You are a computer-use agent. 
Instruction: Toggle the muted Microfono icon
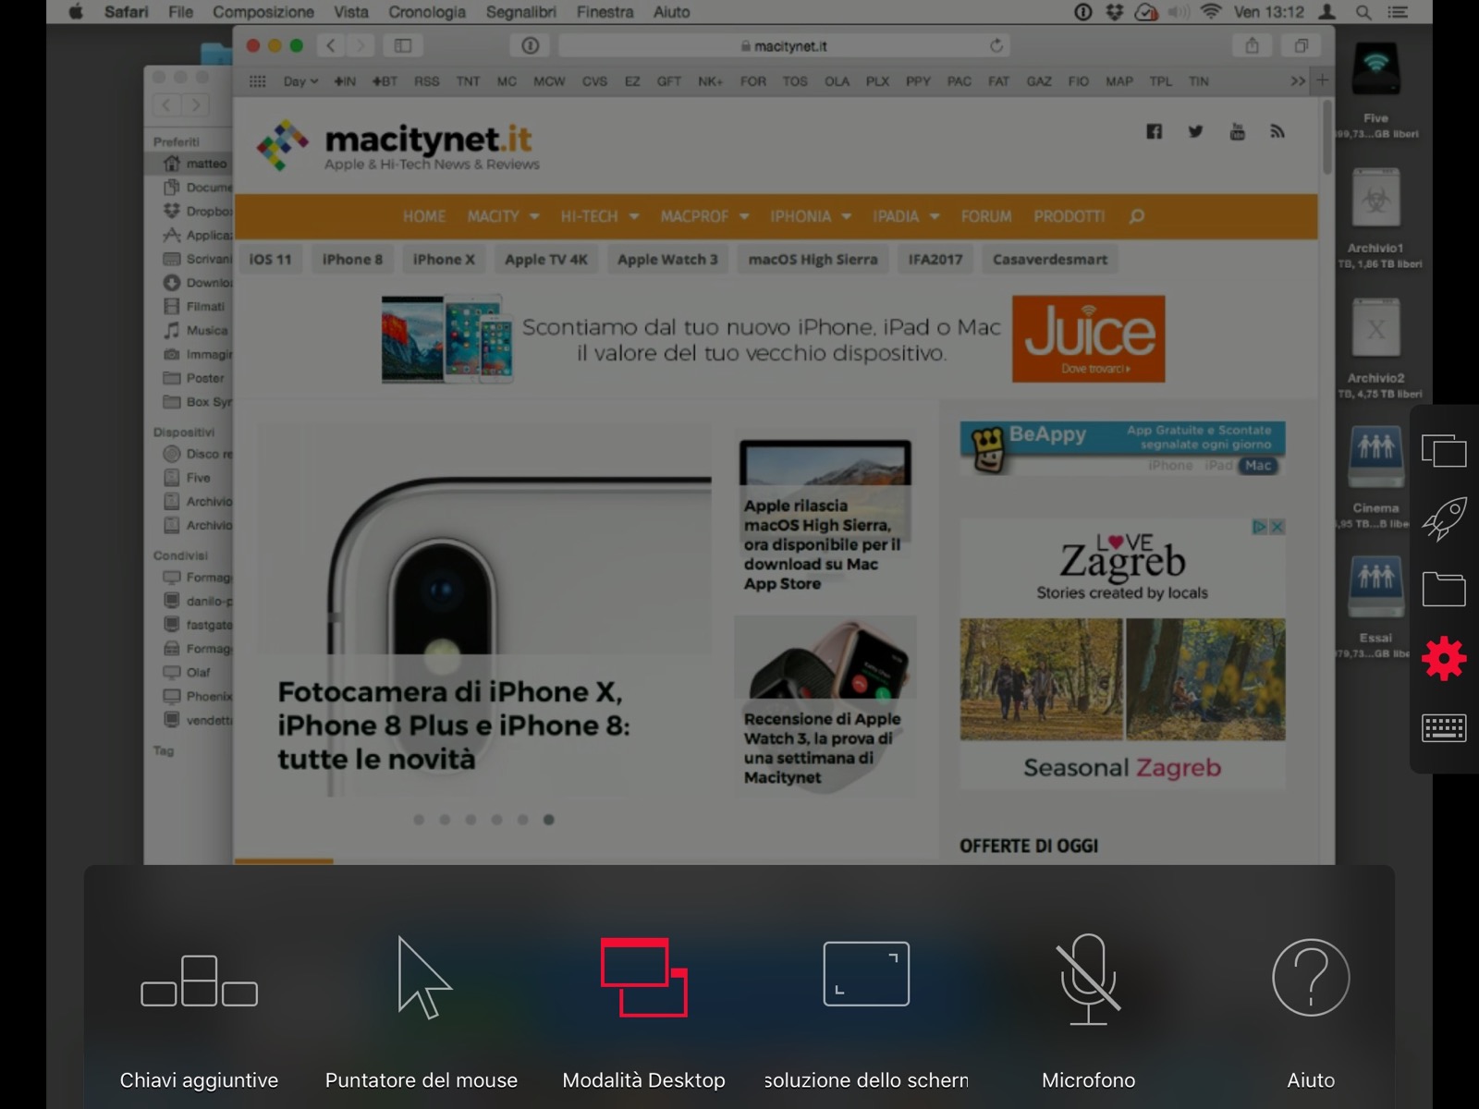[x=1089, y=979]
